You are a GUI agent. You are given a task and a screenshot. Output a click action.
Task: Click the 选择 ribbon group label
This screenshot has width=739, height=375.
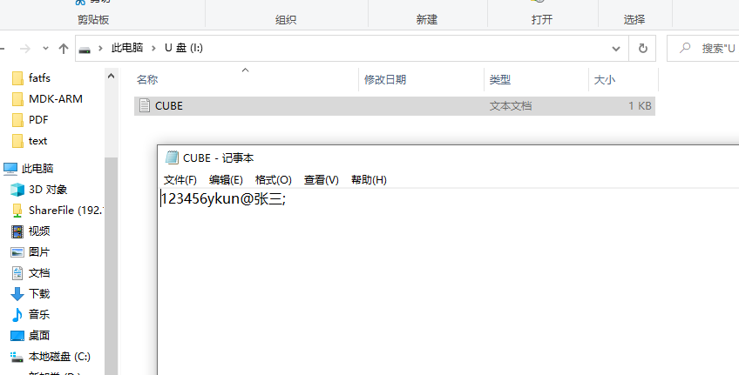[x=634, y=20]
